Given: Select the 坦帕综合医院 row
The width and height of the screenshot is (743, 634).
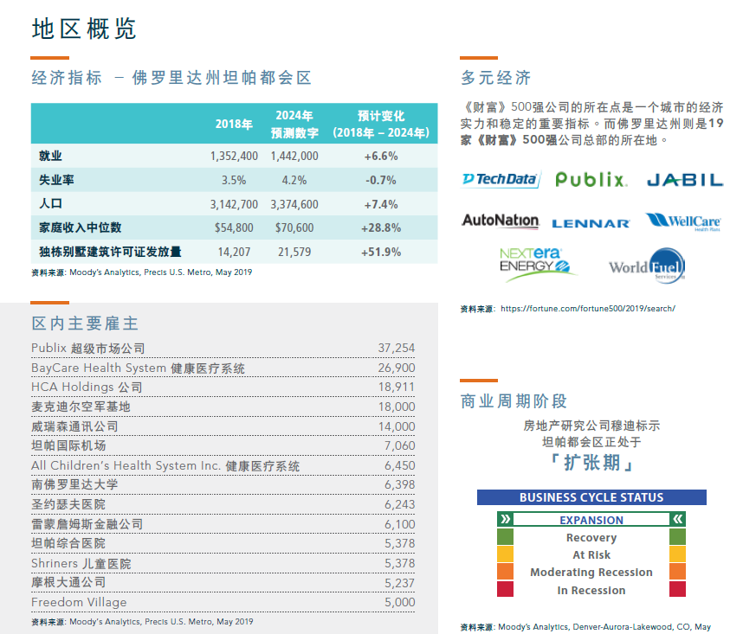Looking at the screenshot, I should tap(223, 543).
